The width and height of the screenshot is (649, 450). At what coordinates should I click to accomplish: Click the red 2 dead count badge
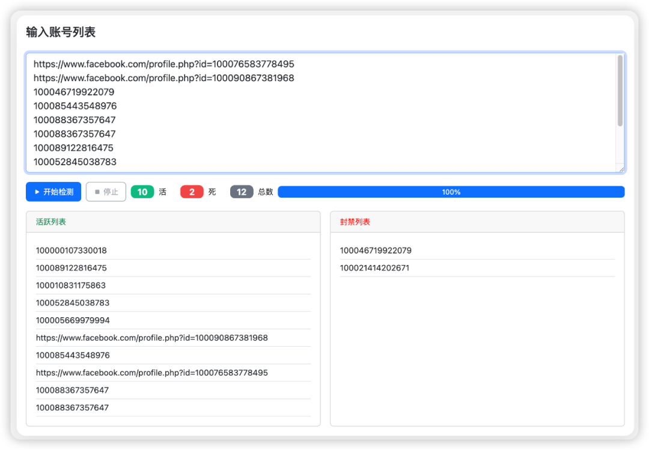pyautogui.click(x=192, y=192)
